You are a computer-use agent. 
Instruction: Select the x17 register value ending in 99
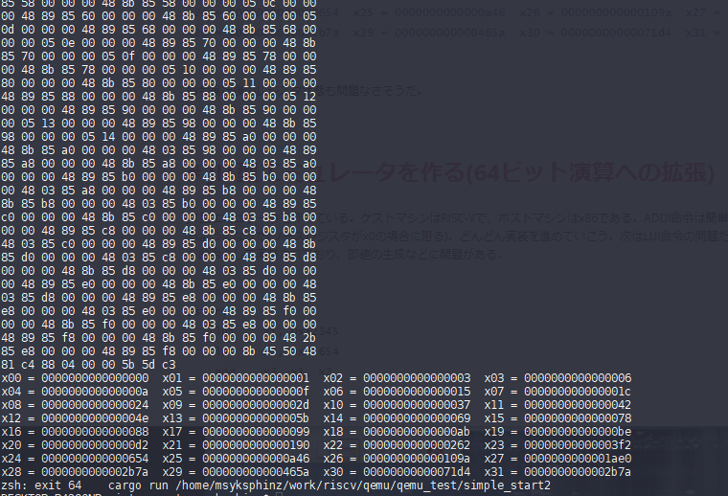coord(256,432)
